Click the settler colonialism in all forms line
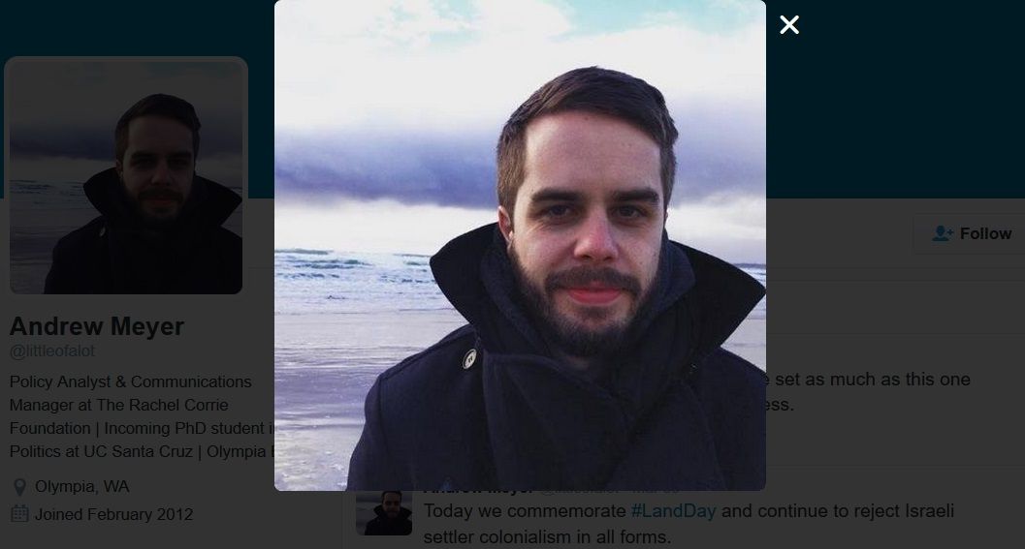The height and width of the screenshot is (549, 1025). pos(547,537)
